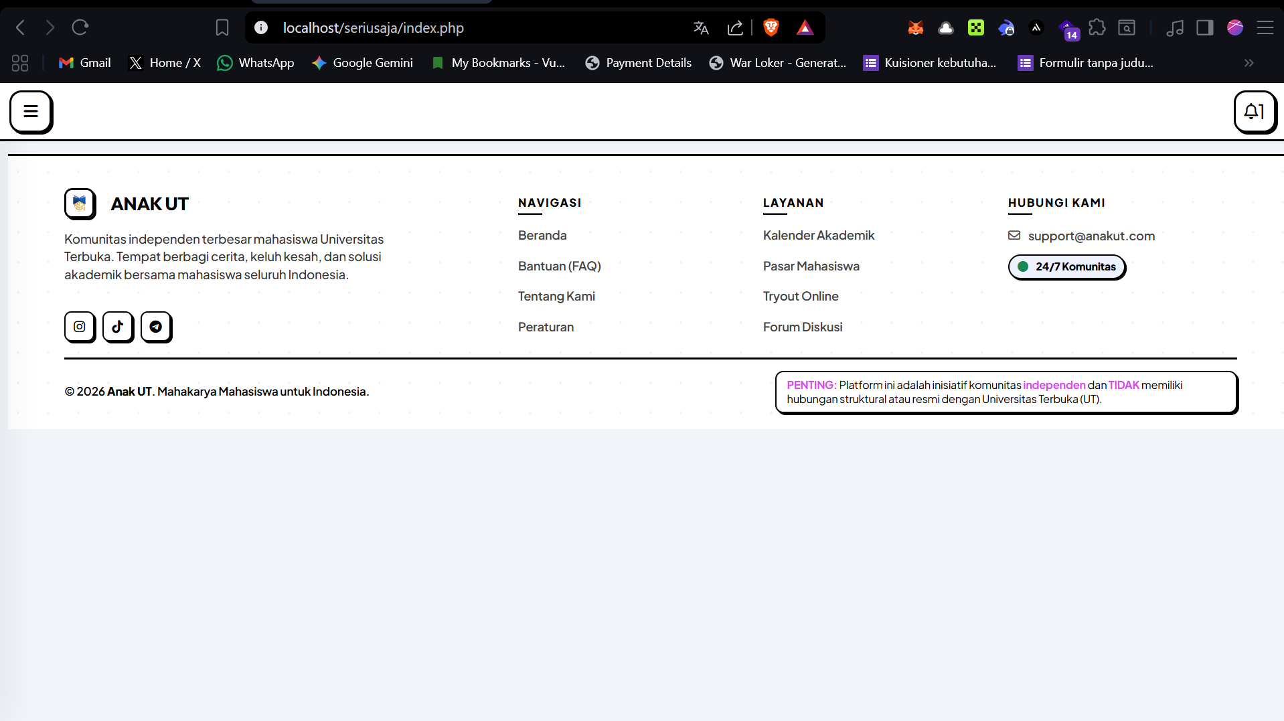Click the address bar URL
The width and height of the screenshot is (1284, 721).
pos(374,27)
